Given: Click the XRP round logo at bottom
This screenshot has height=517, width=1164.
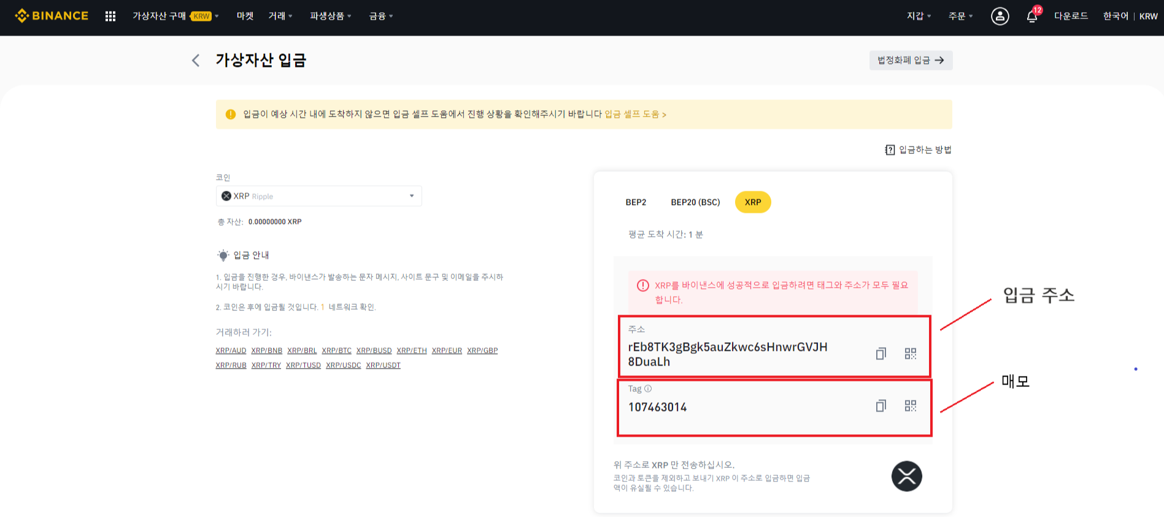Looking at the screenshot, I should click(907, 476).
